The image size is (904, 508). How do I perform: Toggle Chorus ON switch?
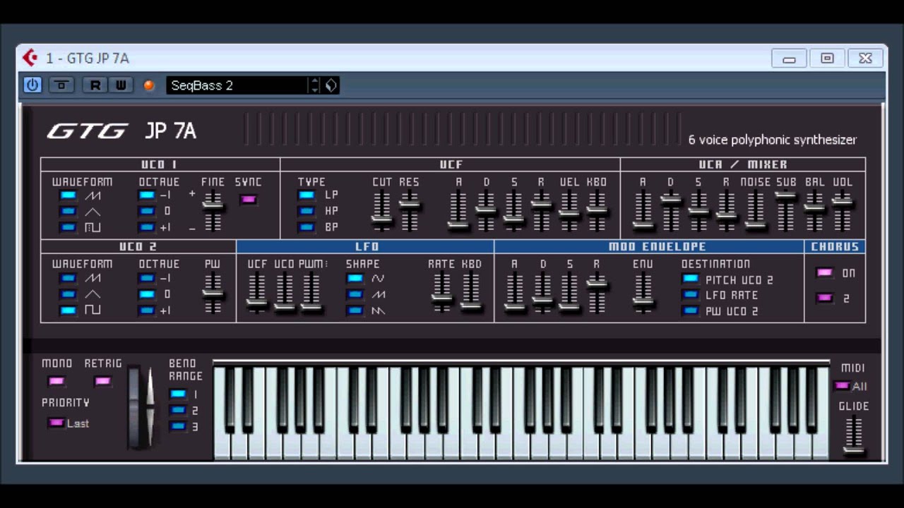[x=824, y=273]
